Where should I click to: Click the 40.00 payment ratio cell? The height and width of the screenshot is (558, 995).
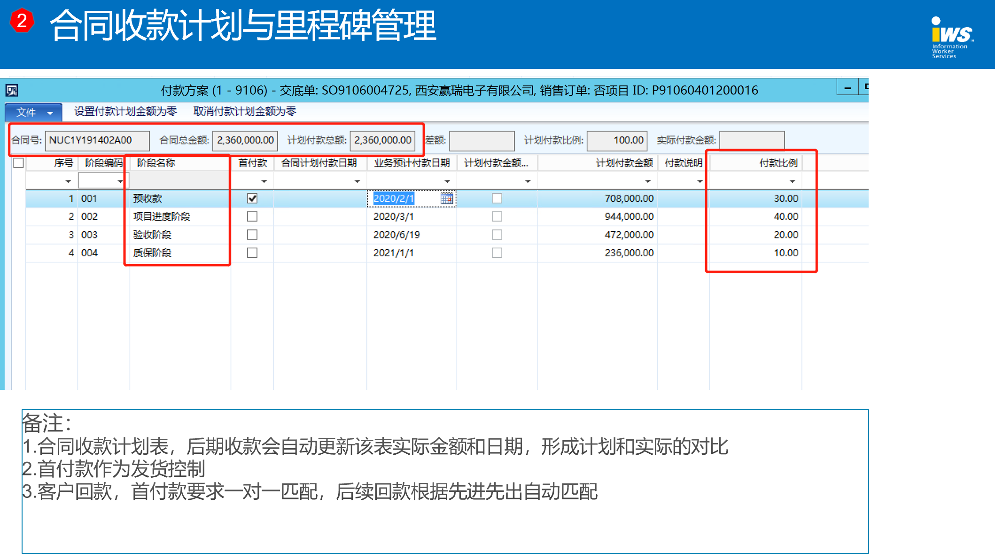755,216
